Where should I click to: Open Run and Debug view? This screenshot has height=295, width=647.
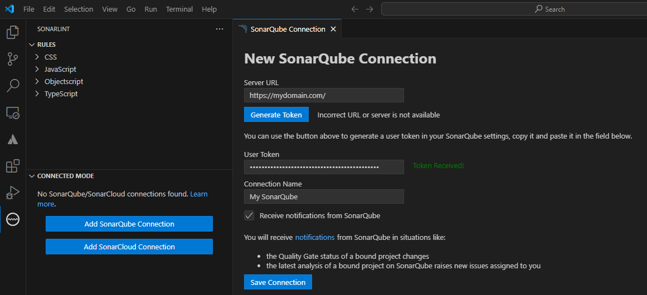(13, 193)
